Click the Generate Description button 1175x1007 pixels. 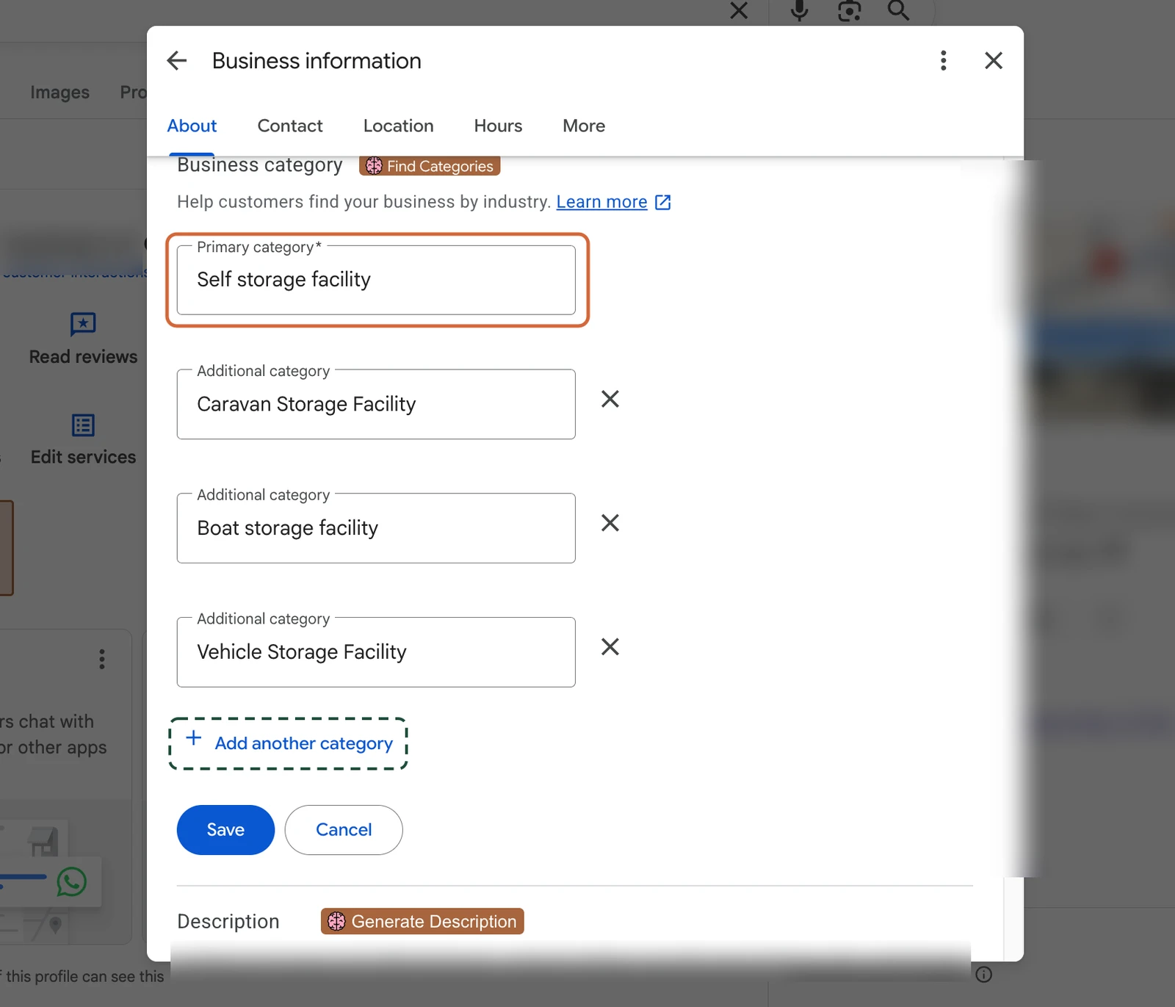coord(422,921)
